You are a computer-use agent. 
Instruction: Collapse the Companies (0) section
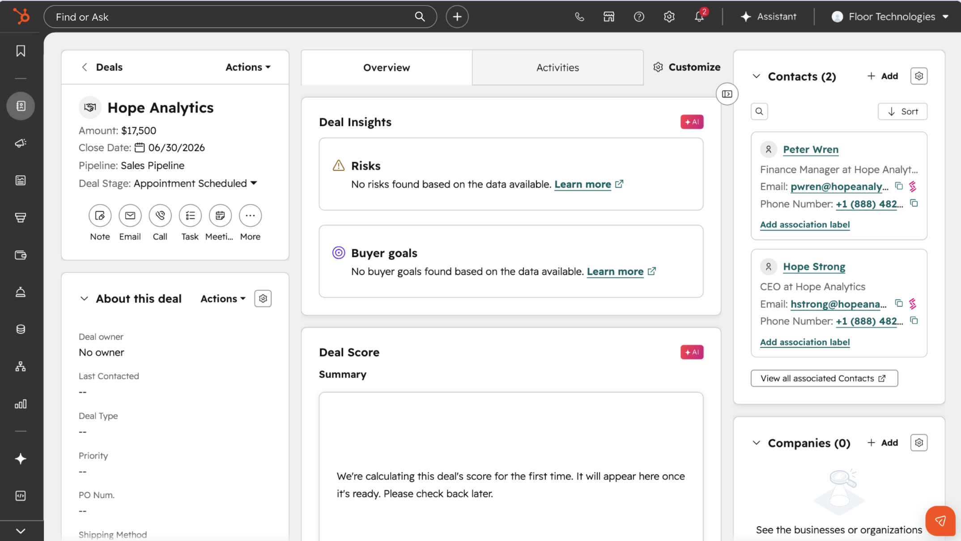coord(756,443)
